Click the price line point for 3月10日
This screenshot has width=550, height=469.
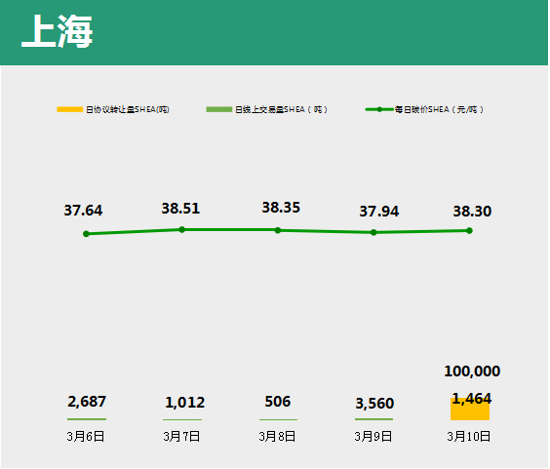469,230
